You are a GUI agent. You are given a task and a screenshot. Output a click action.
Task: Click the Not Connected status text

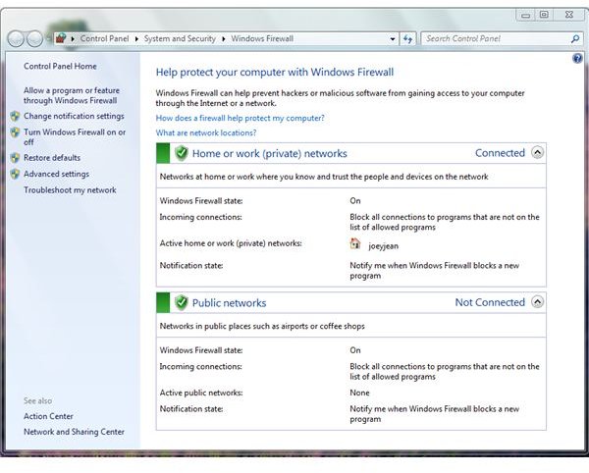[490, 302]
